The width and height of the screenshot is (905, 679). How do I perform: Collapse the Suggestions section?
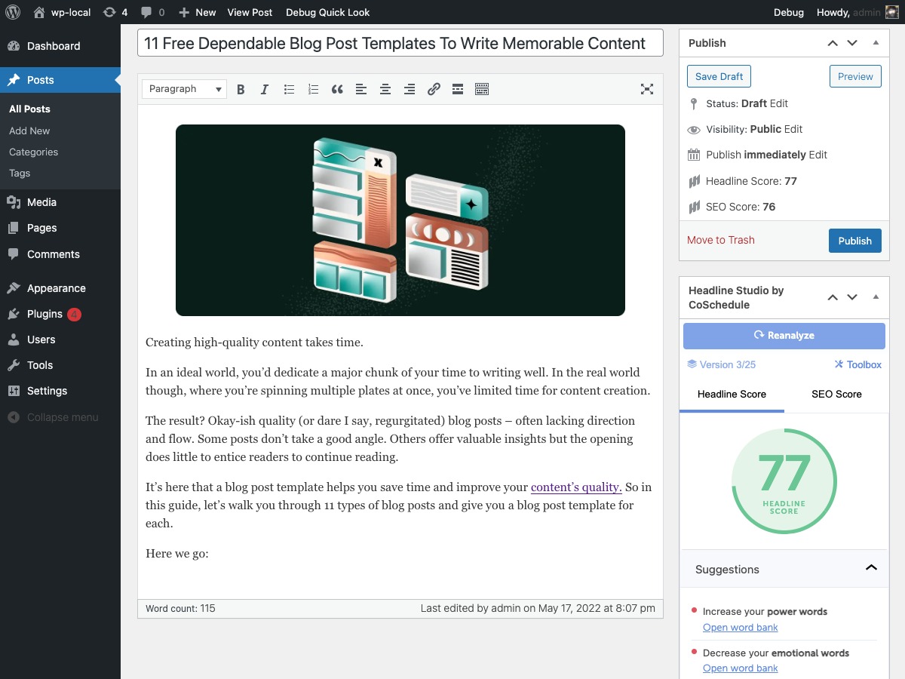click(x=871, y=568)
